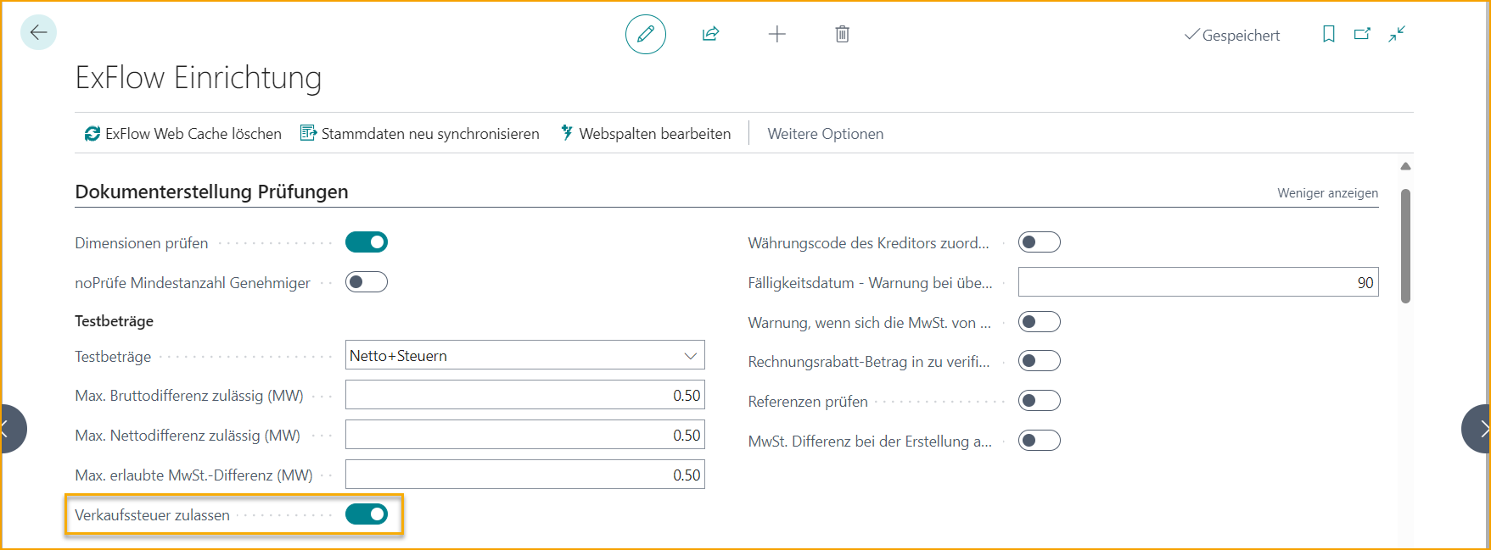1491x550 pixels.
Task: Click the Webspalten bearbeiten icon
Action: coord(566,133)
